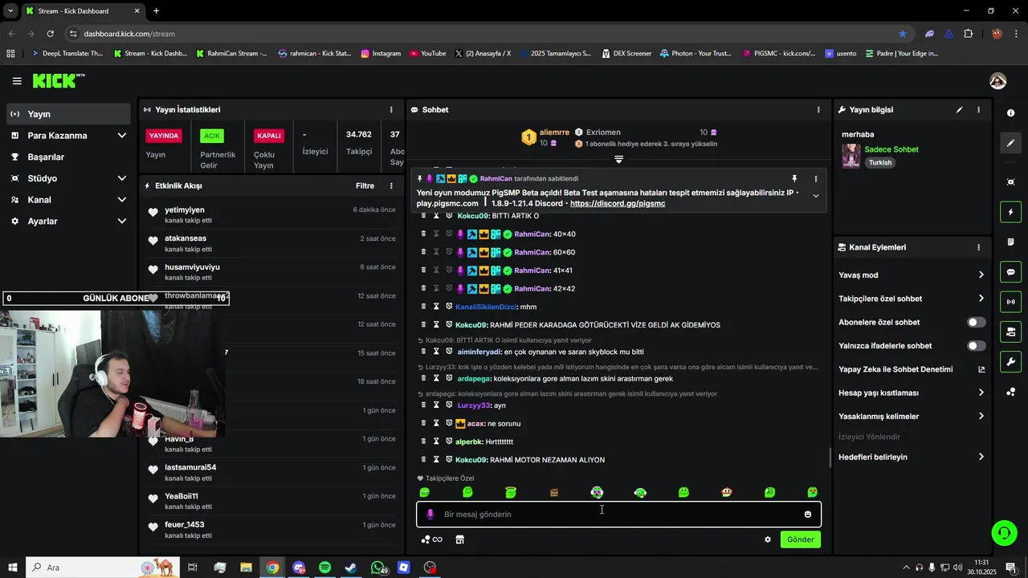The height and width of the screenshot is (578, 1028).
Task: Open Yasaklanmış kelimeler options arrow
Action: (981, 417)
